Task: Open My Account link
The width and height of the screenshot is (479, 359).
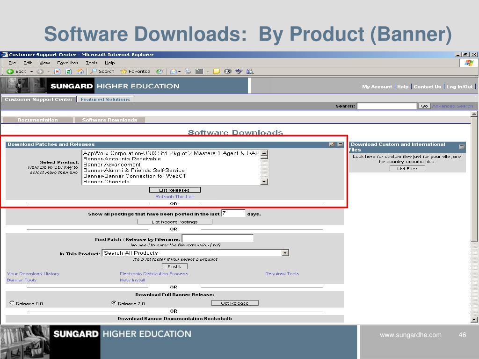Action: click(377, 86)
